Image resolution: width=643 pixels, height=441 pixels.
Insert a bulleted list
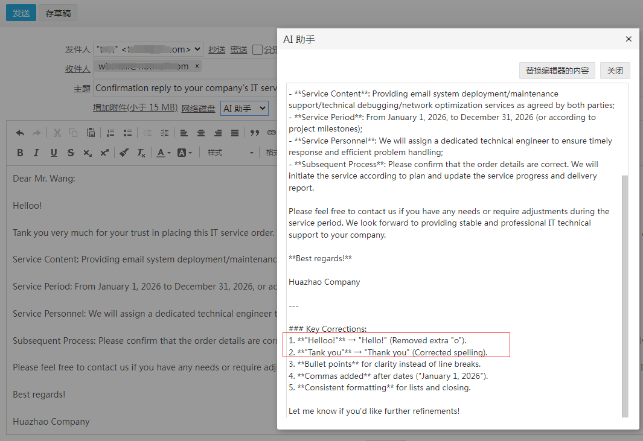pyautogui.click(x=127, y=133)
